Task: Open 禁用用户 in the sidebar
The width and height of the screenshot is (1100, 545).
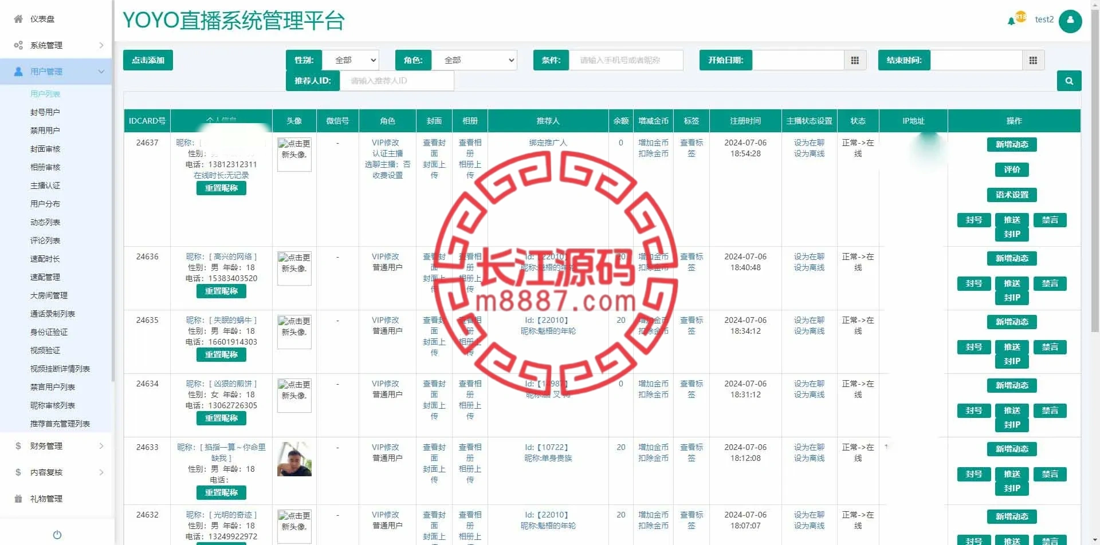Action: [45, 131]
